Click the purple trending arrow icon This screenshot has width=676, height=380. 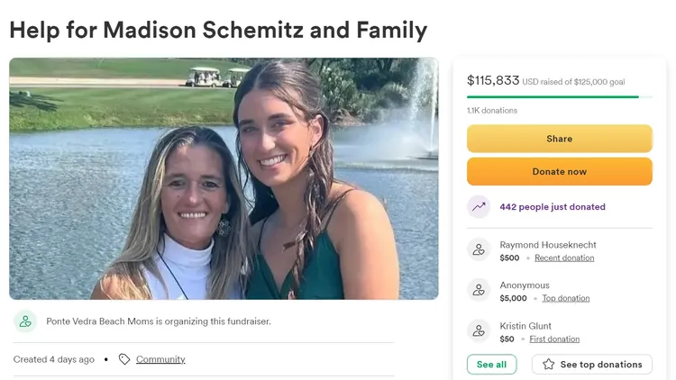479,206
